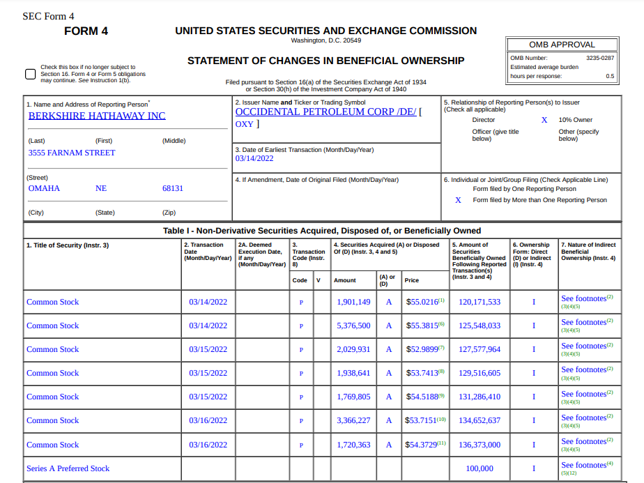Open the BERKSHIRE HATHAWAY INC link

click(97, 116)
